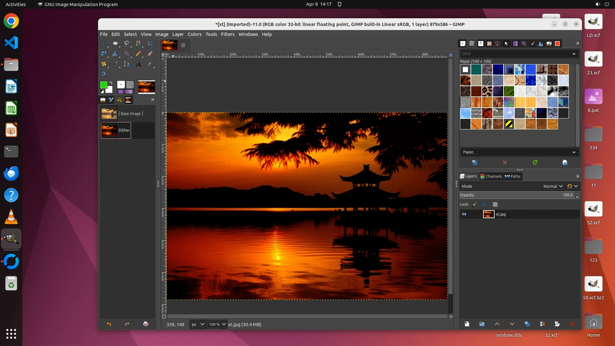Click the Base Image history entry

click(x=130, y=113)
